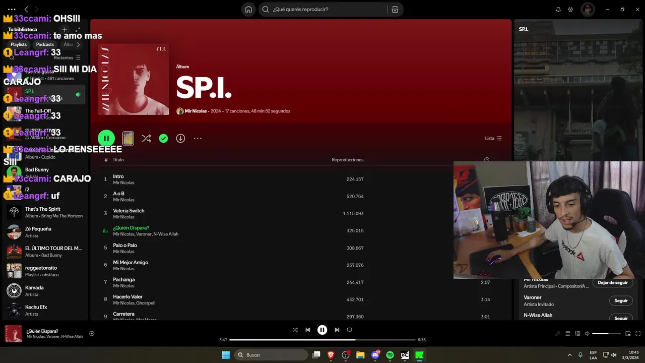Image resolution: width=645 pixels, height=363 pixels.
Task: Toggle album shuffle next to the play button
Action: pyautogui.click(x=146, y=138)
